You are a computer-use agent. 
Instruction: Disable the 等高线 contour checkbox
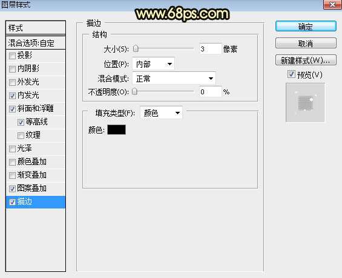(21, 122)
